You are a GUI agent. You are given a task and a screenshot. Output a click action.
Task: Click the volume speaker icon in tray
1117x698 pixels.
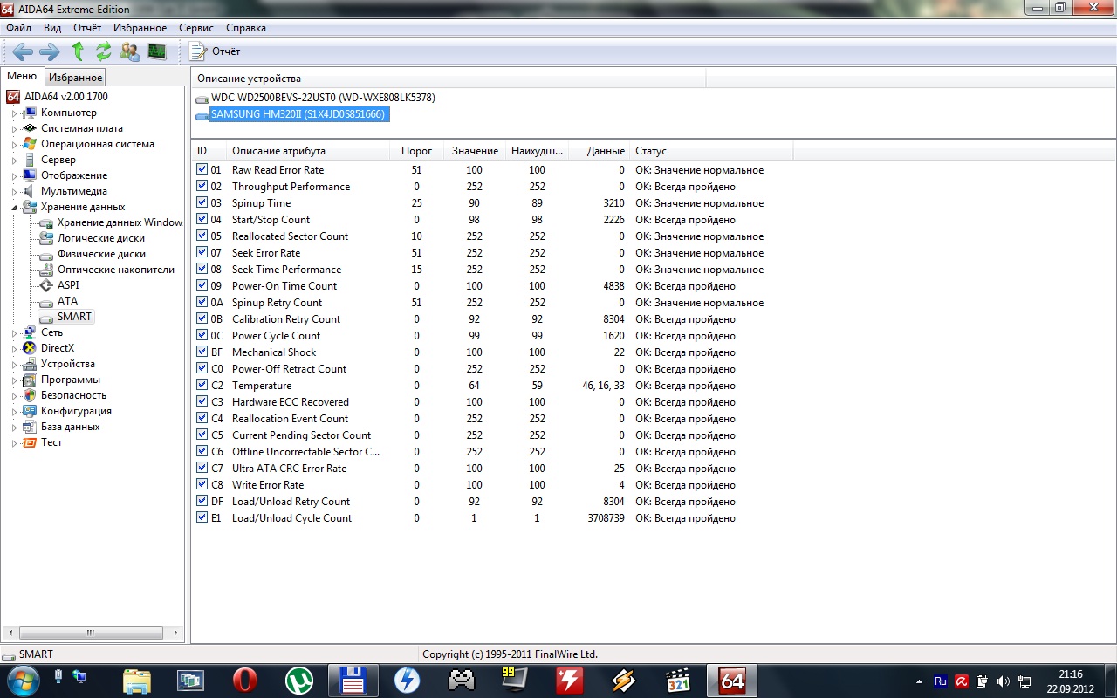[x=1004, y=681]
